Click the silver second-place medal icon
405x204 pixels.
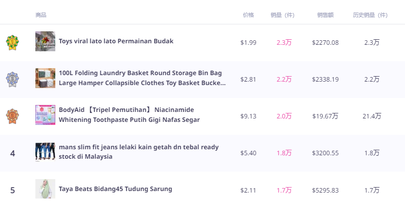[12, 79]
